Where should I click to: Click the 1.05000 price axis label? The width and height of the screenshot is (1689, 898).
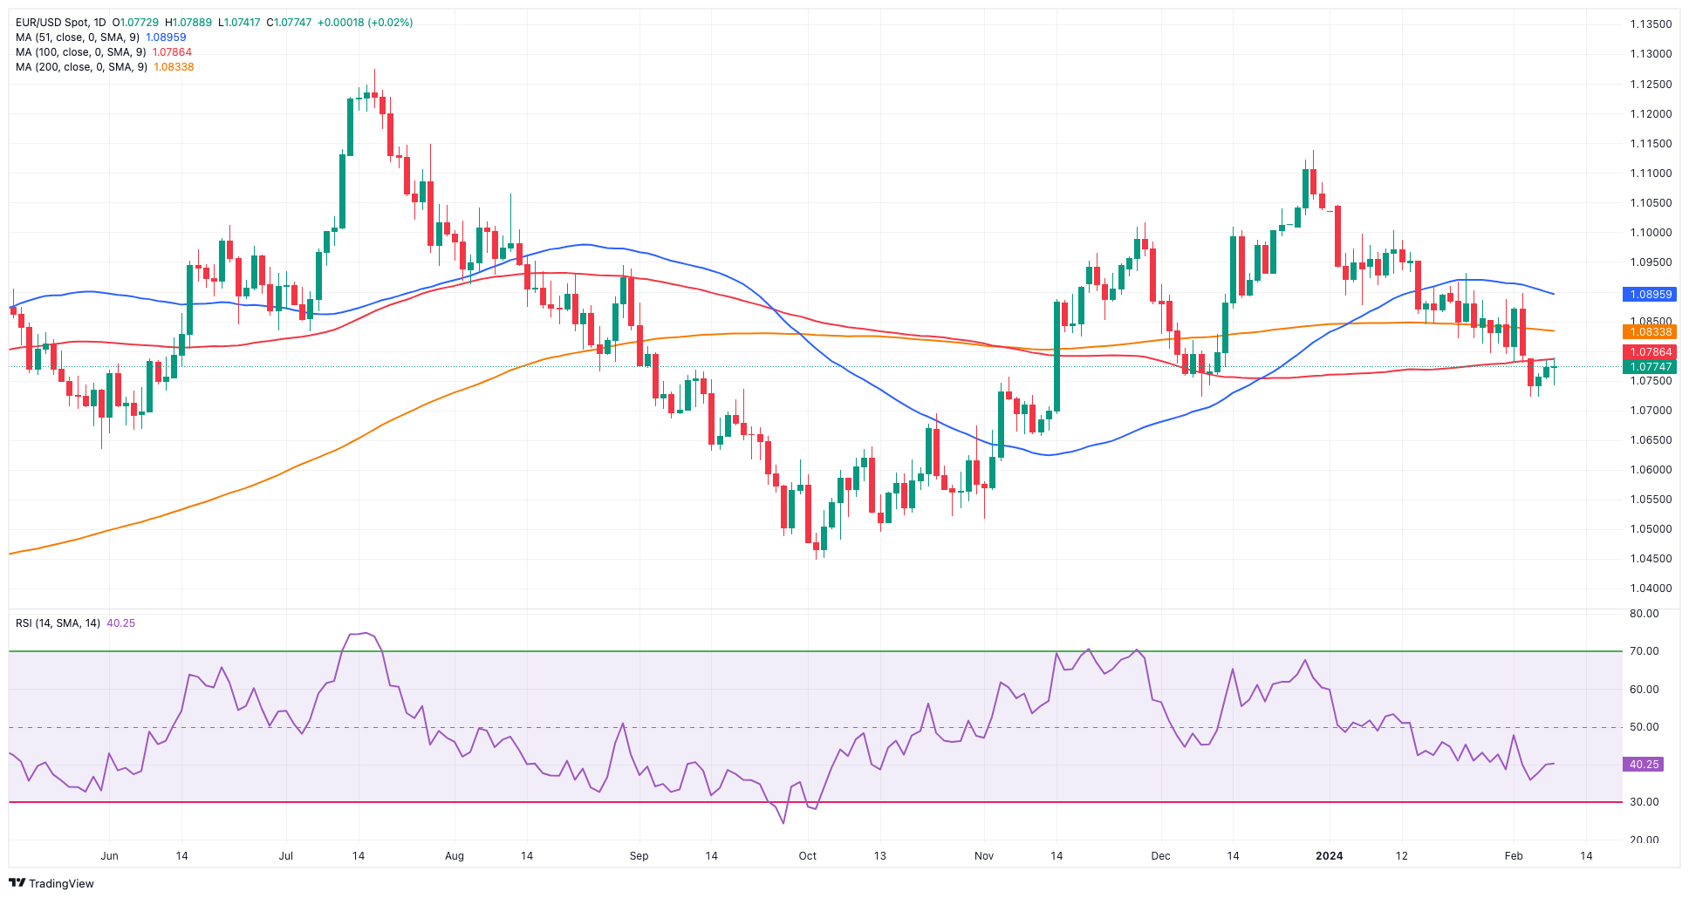[x=1651, y=529]
